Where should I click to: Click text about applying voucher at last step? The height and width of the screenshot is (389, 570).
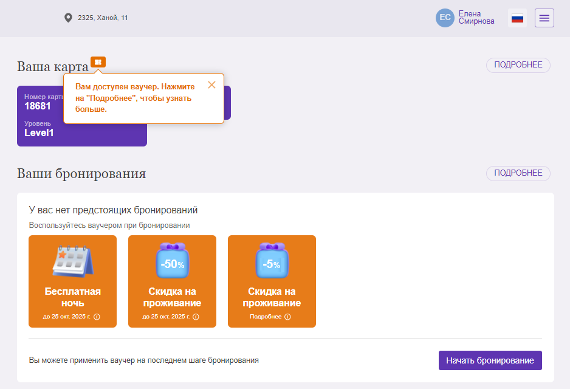144,360
